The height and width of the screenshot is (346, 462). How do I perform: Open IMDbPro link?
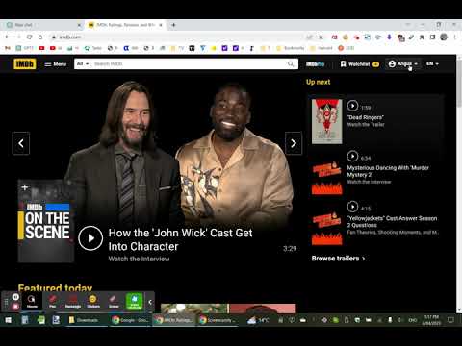coord(315,64)
